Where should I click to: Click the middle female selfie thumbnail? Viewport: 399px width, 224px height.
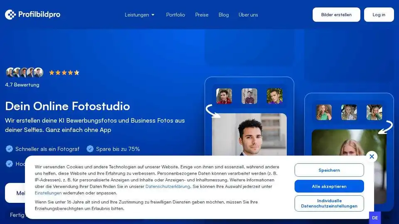pos(349,112)
